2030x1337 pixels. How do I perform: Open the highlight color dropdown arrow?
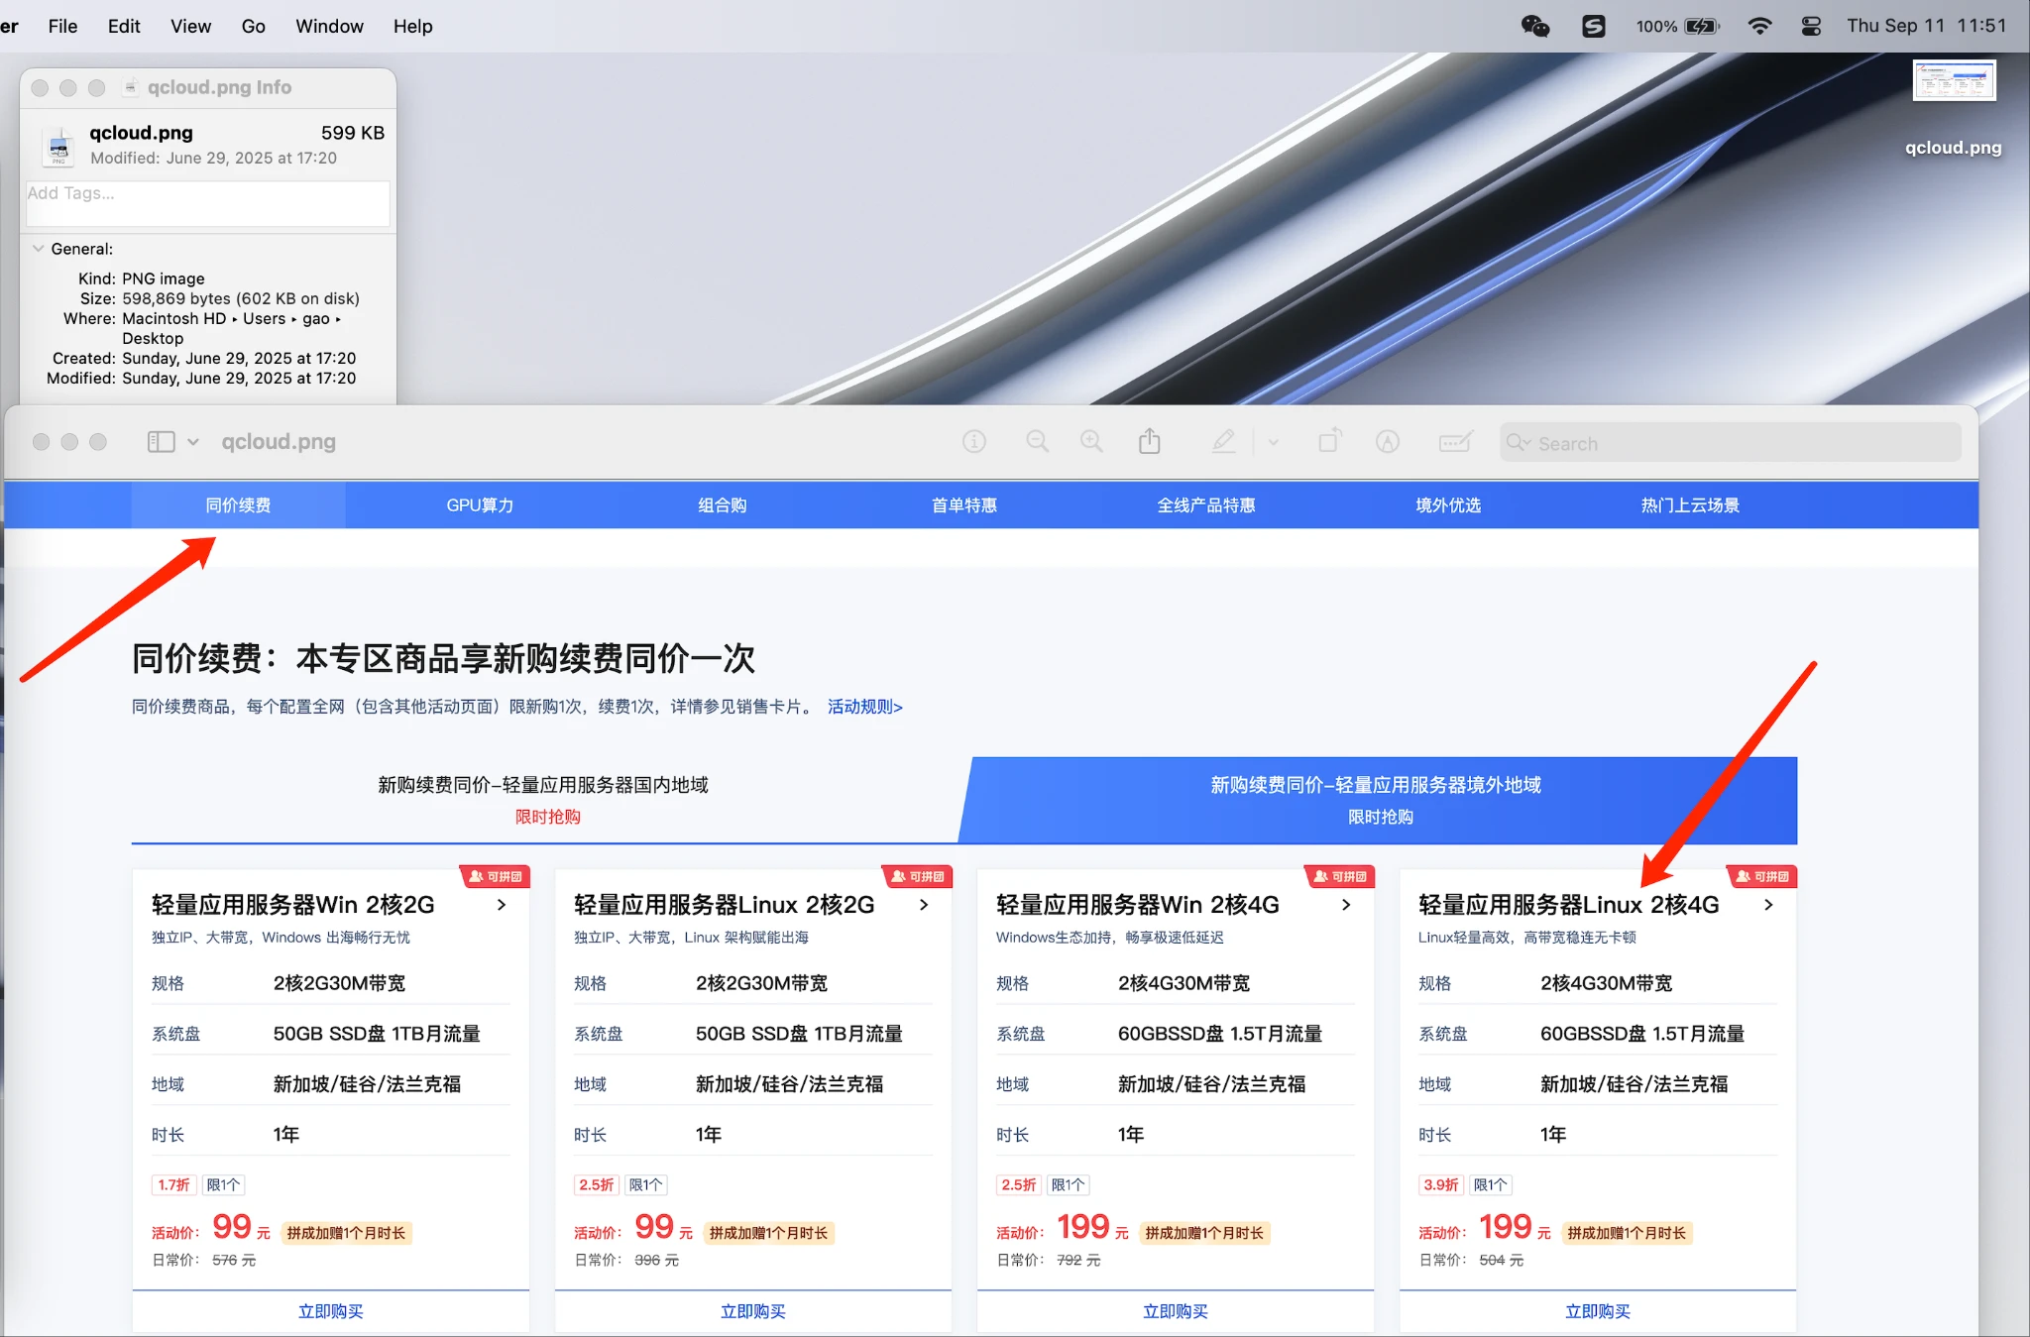pyautogui.click(x=1274, y=443)
